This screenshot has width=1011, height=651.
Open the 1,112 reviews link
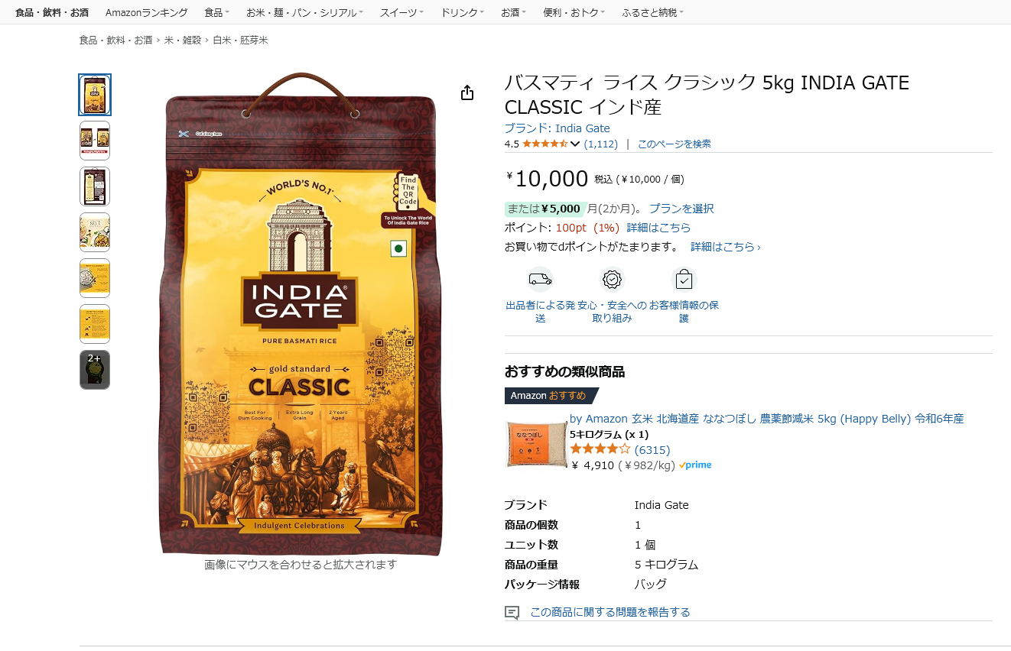[x=601, y=144]
